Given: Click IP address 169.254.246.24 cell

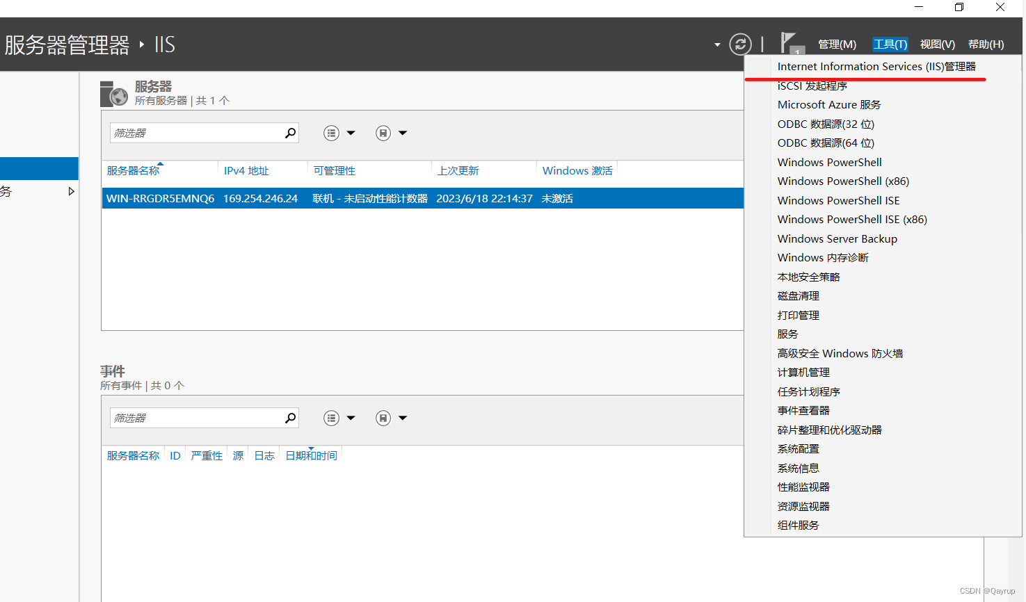Looking at the screenshot, I should 260,198.
